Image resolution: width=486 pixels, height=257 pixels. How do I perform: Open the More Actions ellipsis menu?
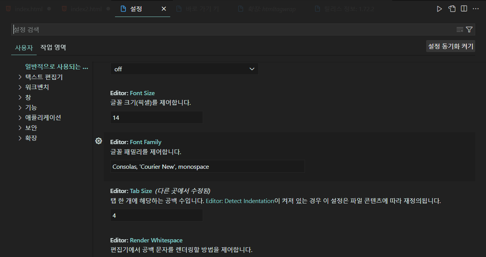[x=476, y=9]
